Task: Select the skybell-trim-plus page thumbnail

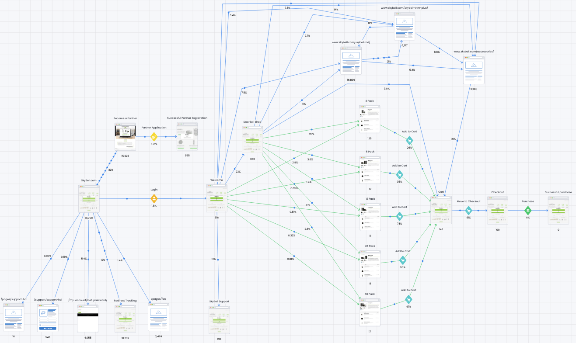Action: tap(405, 27)
